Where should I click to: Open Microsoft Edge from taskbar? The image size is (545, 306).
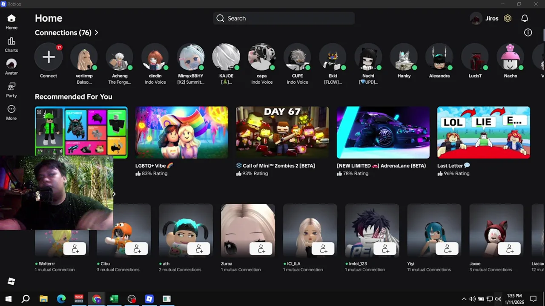[x=61, y=299]
